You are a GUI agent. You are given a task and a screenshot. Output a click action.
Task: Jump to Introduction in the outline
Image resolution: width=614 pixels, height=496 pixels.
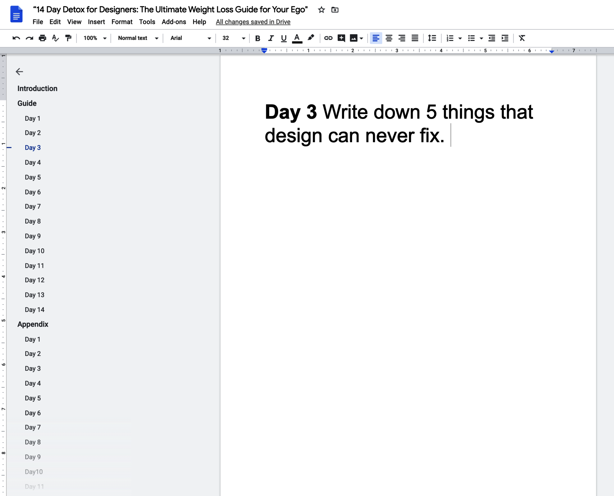(x=37, y=89)
